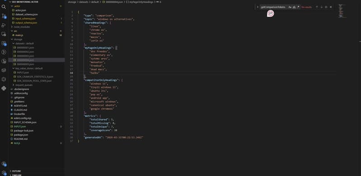Open input_schema.json in .actor

click(25, 19)
